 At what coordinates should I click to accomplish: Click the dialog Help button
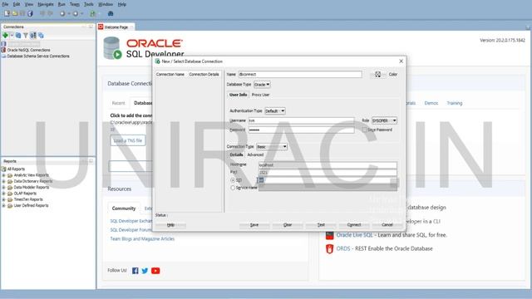coord(170,225)
